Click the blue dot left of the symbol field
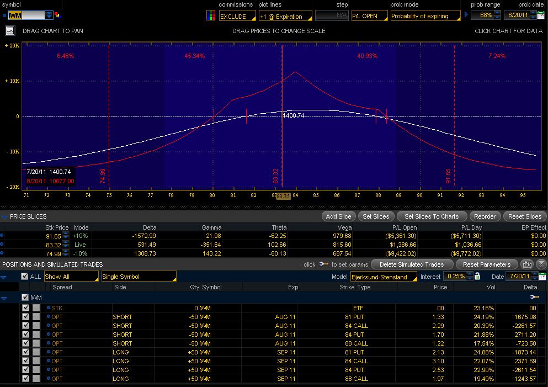The width and height of the screenshot is (548, 387). click(x=4, y=15)
